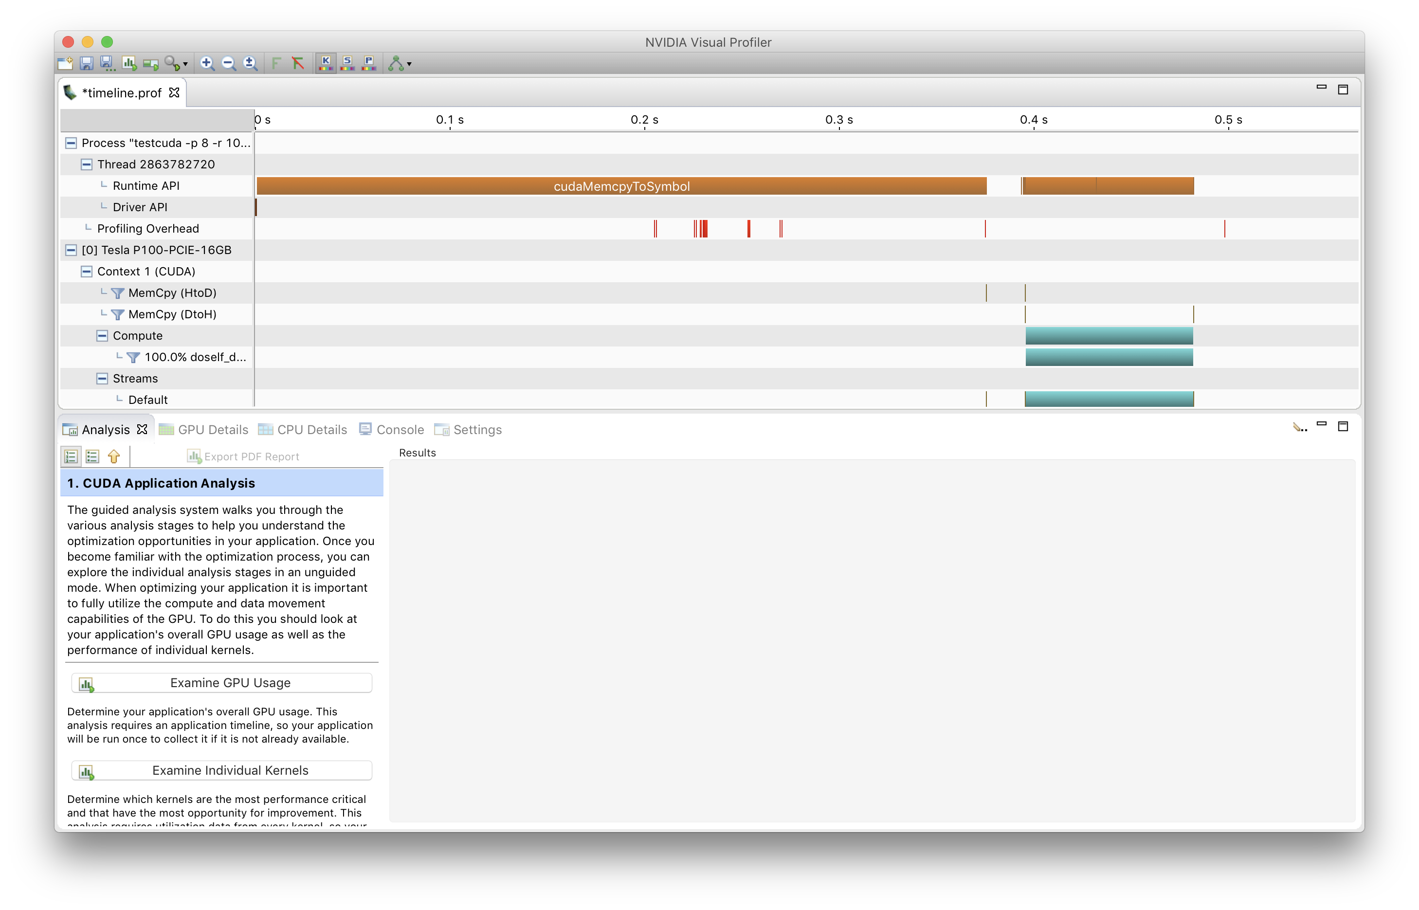
Task: Click the pencil view menu icon in Analysis pane
Action: (1300, 427)
